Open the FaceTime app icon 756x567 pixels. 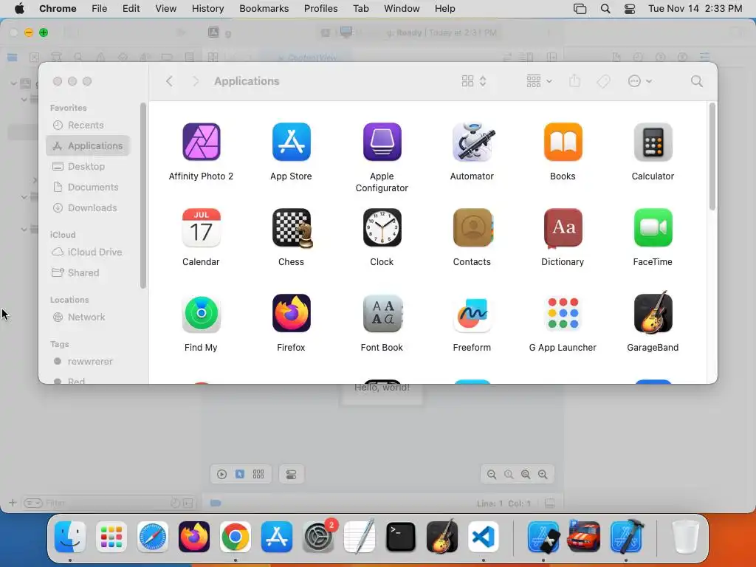pyautogui.click(x=653, y=227)
